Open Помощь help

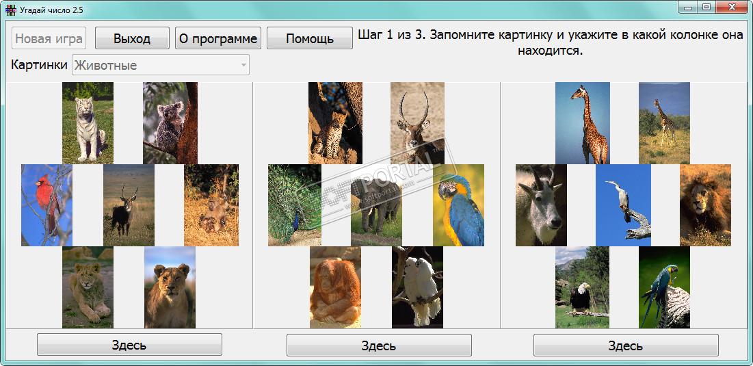coord(310,38)
